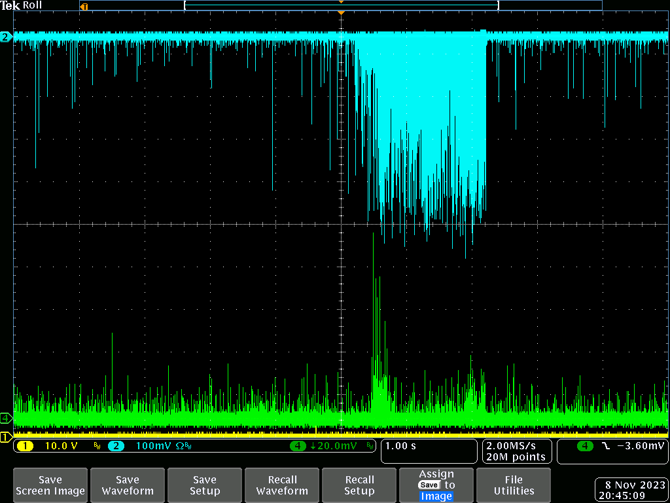
Task: Click the trigger source 4 badge
Action: click(x=584, y=446)
